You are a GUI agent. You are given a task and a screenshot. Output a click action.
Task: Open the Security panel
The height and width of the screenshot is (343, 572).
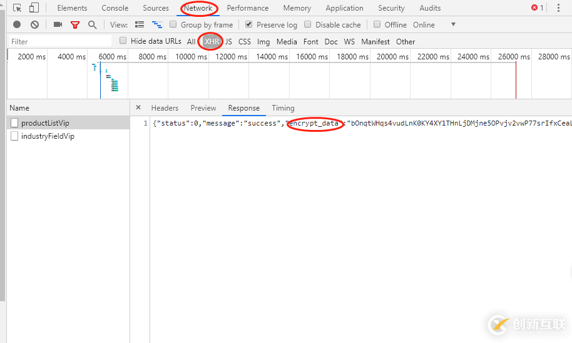(x=391, y=8)
